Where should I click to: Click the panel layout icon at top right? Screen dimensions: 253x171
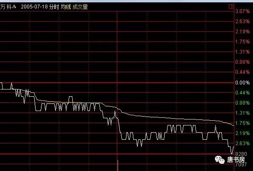click(231, 7)
